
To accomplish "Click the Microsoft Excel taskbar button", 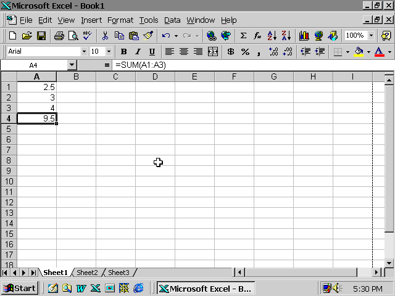I will point(205,288).
